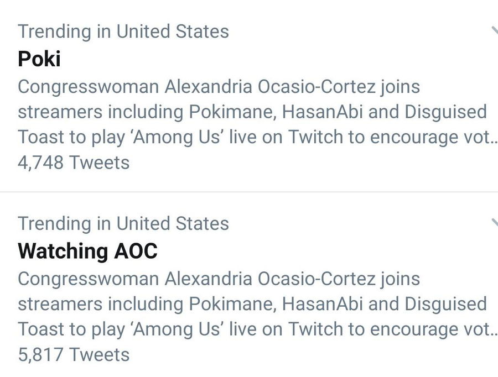Open the Poki trending topic title
Viewport: 498px width, 377px height.
pos(39,59)
